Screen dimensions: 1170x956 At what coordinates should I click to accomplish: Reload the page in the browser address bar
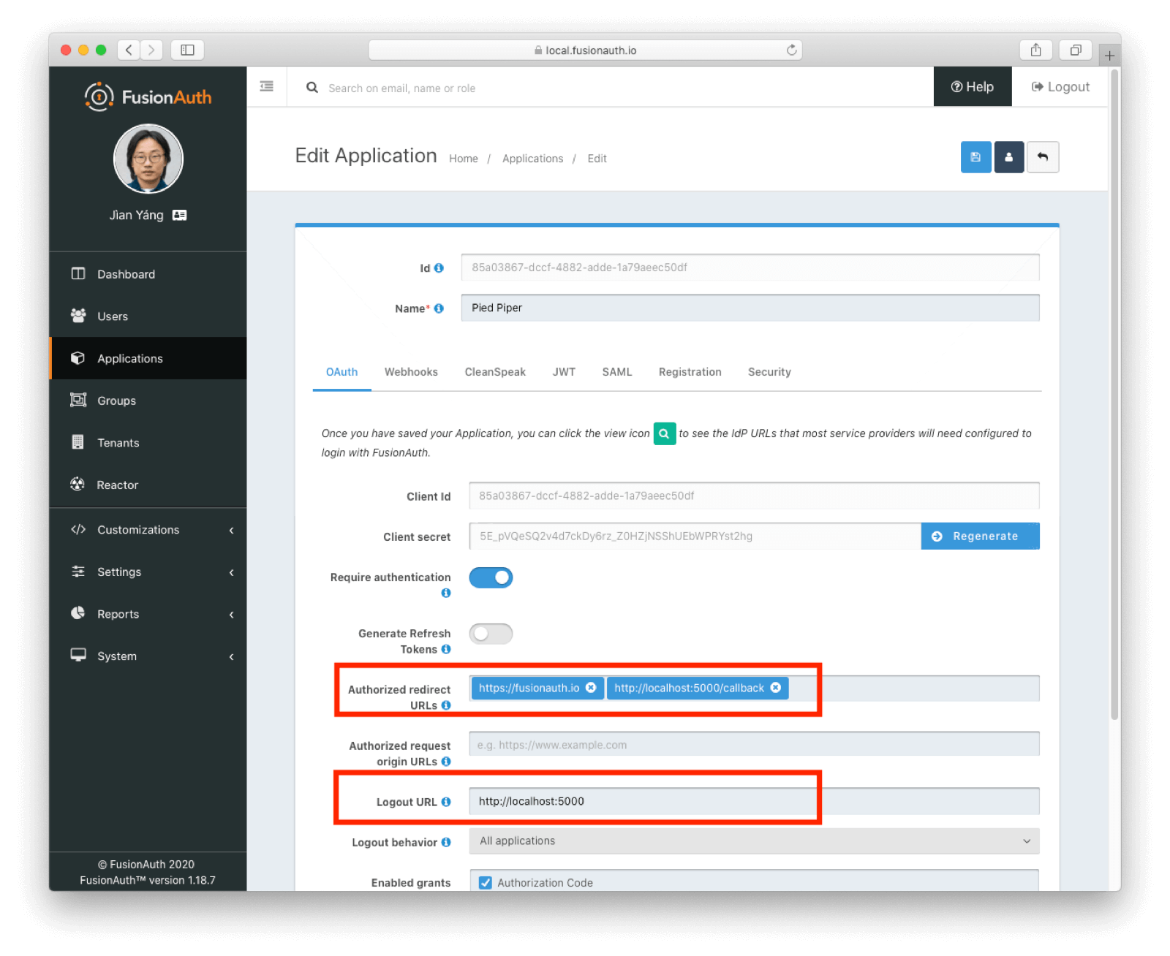(791, 50)
